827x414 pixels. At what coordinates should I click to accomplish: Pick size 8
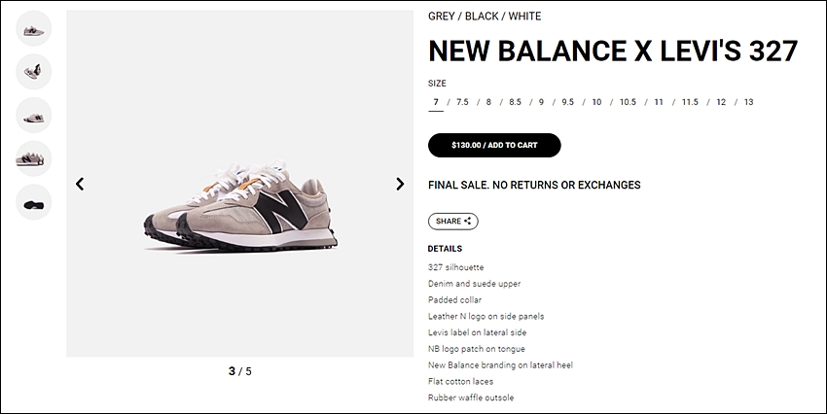tap(488, 102)
